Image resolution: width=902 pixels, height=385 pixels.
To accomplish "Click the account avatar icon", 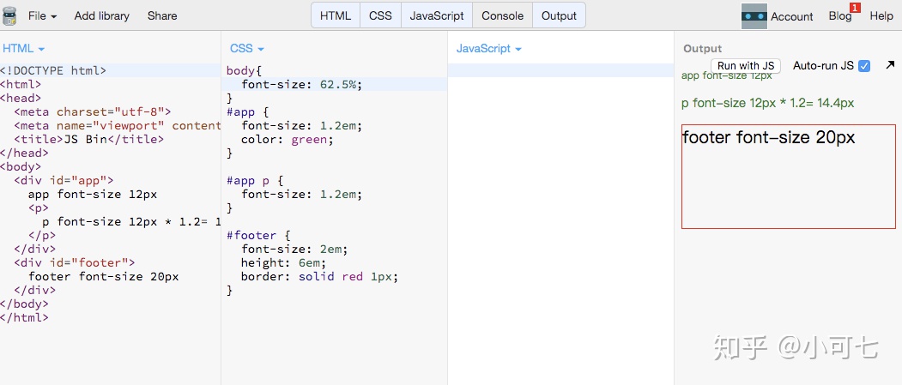I will point(754,16).
